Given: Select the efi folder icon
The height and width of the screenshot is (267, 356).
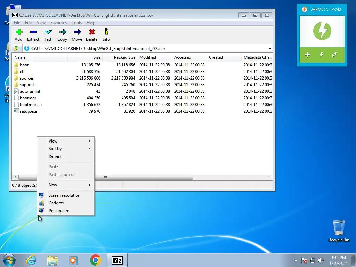Looking at the screenshot, I should pyautogui.click(x=16, y=71).
